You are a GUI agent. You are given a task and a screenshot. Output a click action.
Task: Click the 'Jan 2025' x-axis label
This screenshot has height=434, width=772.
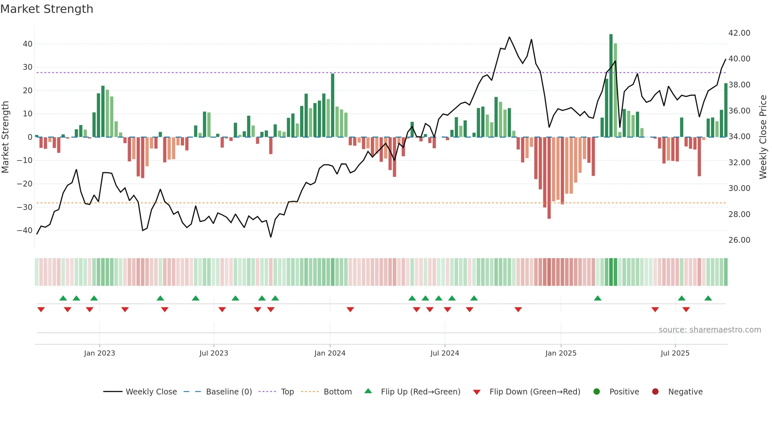coord(561,353)
